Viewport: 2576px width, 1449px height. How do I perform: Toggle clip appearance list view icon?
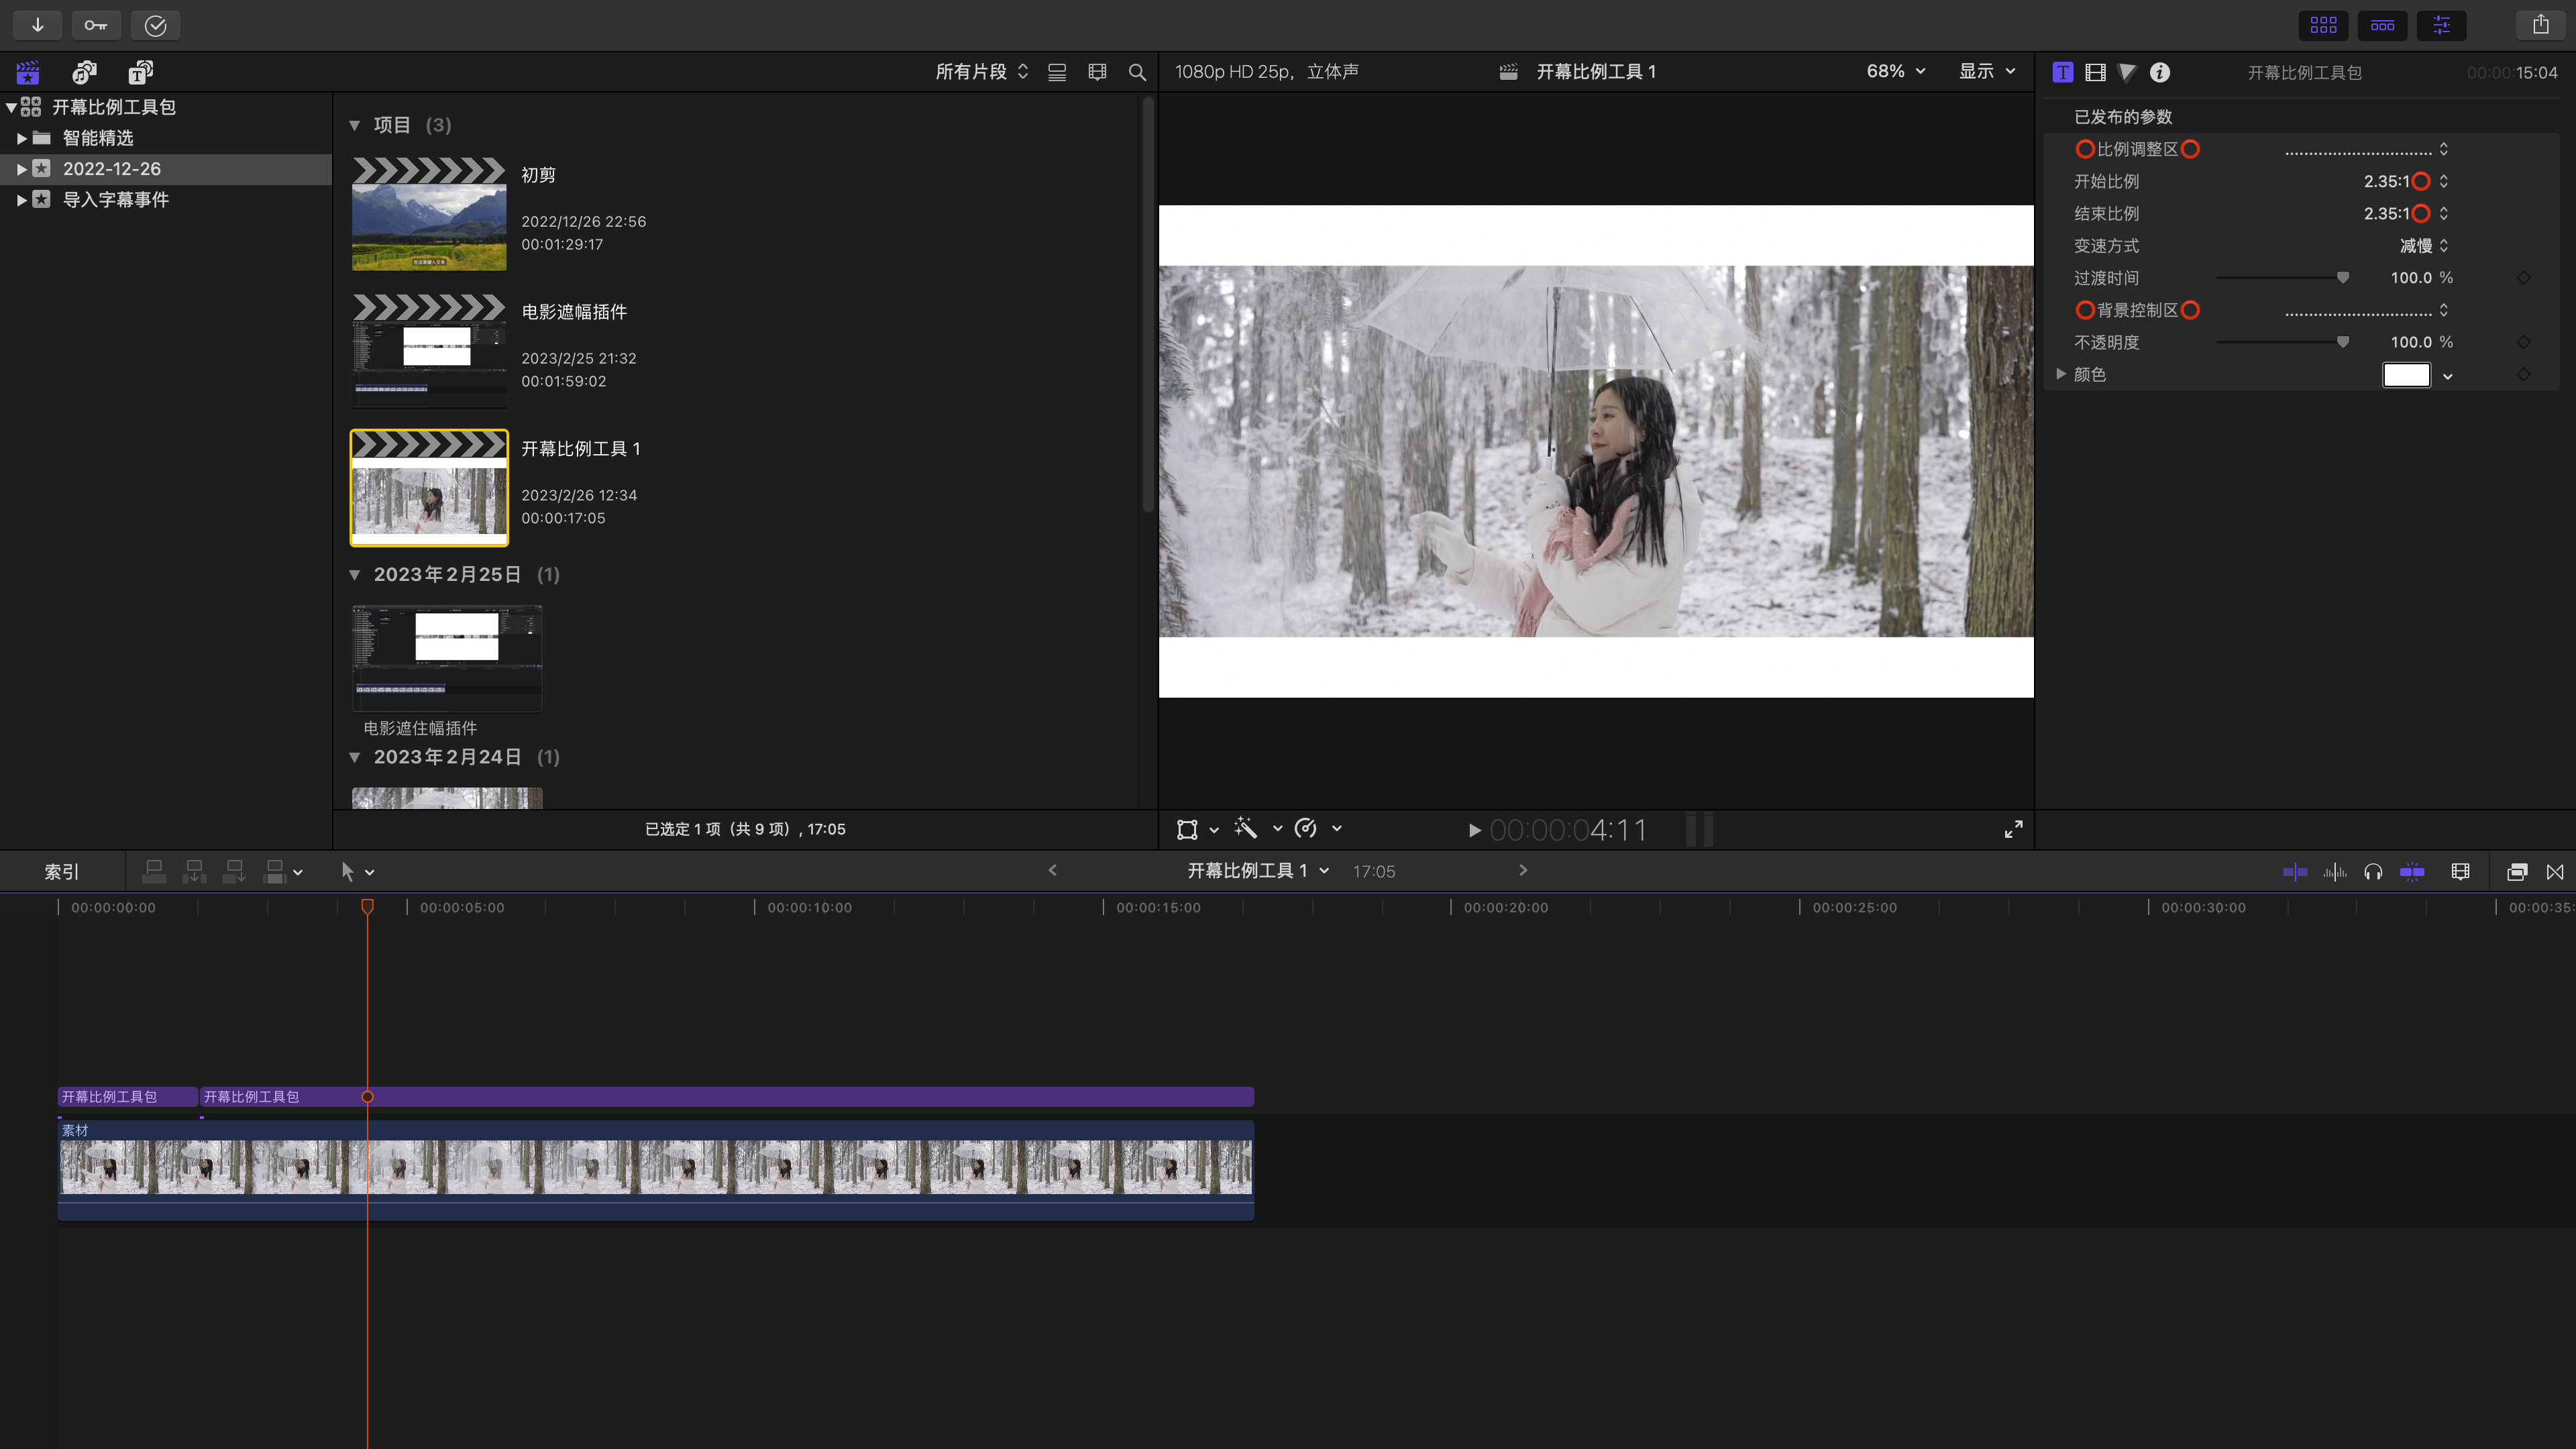click(1057, 72)
